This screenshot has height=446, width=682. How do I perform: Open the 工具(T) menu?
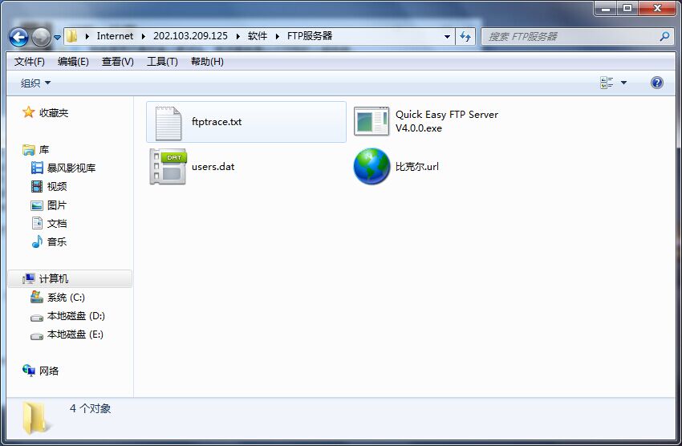(x=162, y=62)
